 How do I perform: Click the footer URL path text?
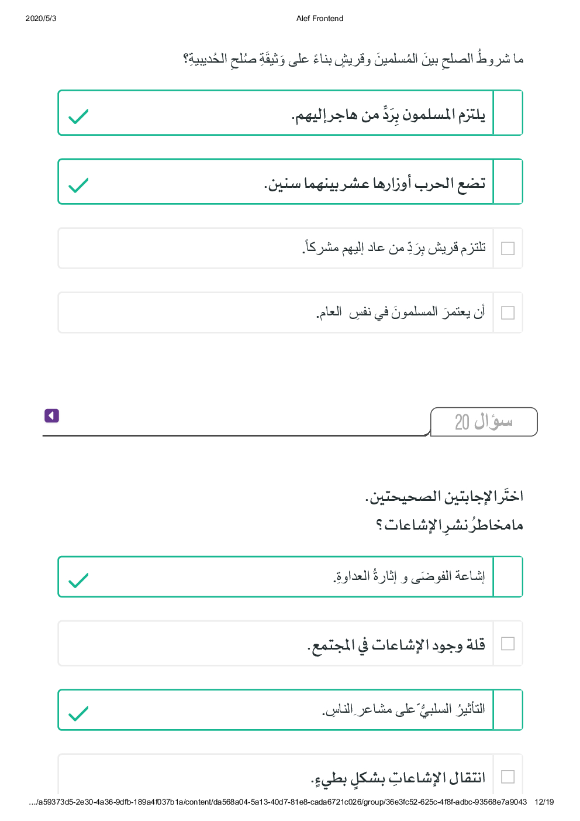tap(278, 802)
